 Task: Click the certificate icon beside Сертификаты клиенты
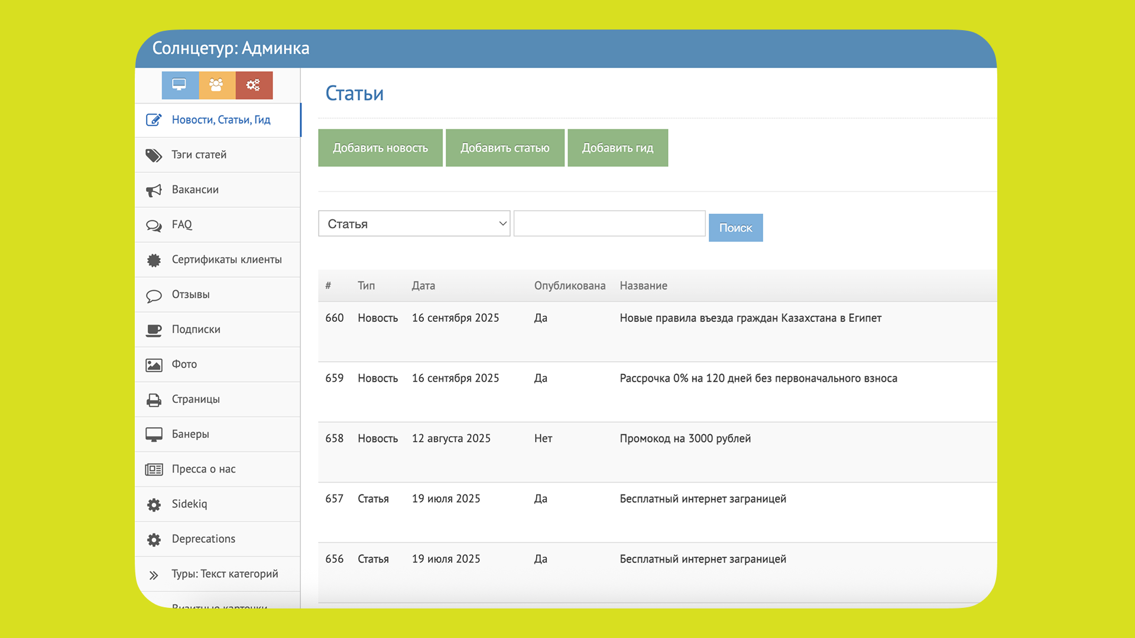[x=154, y=260]
